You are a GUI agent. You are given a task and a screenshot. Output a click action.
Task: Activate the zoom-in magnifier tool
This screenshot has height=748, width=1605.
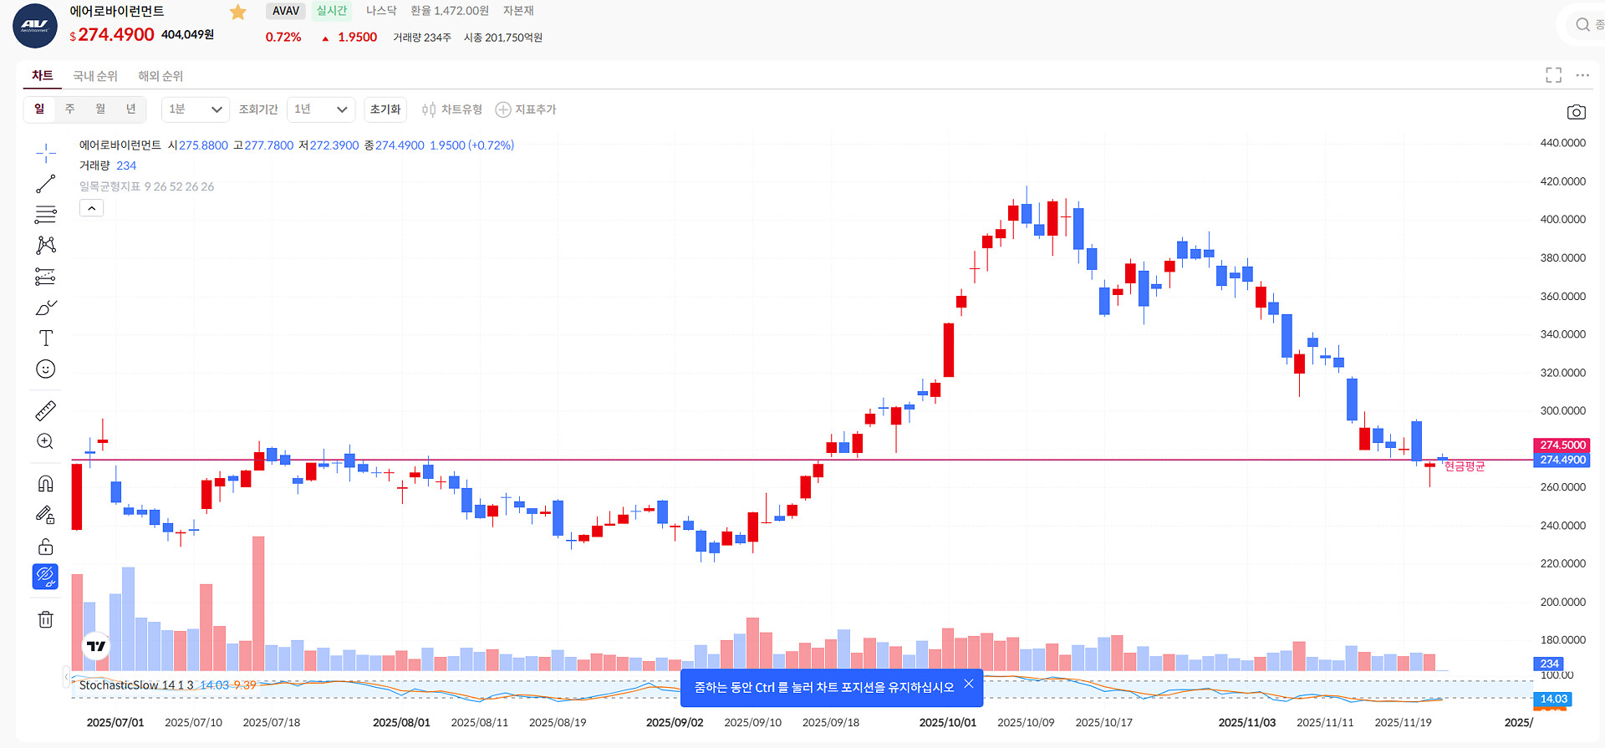coord(46,441)
